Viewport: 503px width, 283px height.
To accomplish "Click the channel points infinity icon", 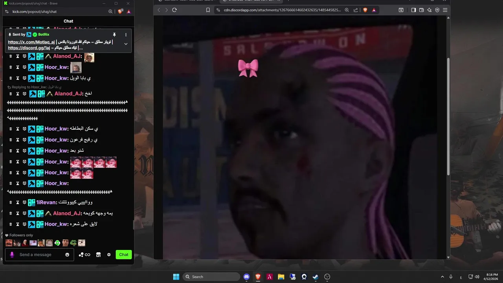I will click(84, 255).
